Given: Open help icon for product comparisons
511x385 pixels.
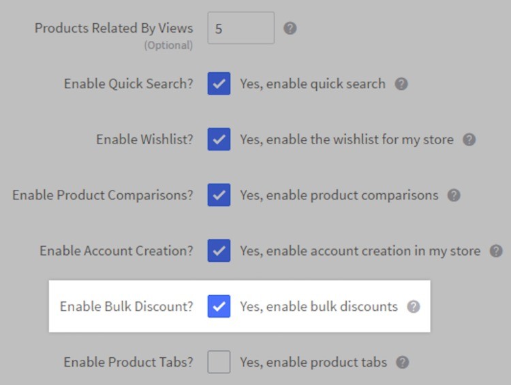Looking at the screenshot, I should [454, 195].
